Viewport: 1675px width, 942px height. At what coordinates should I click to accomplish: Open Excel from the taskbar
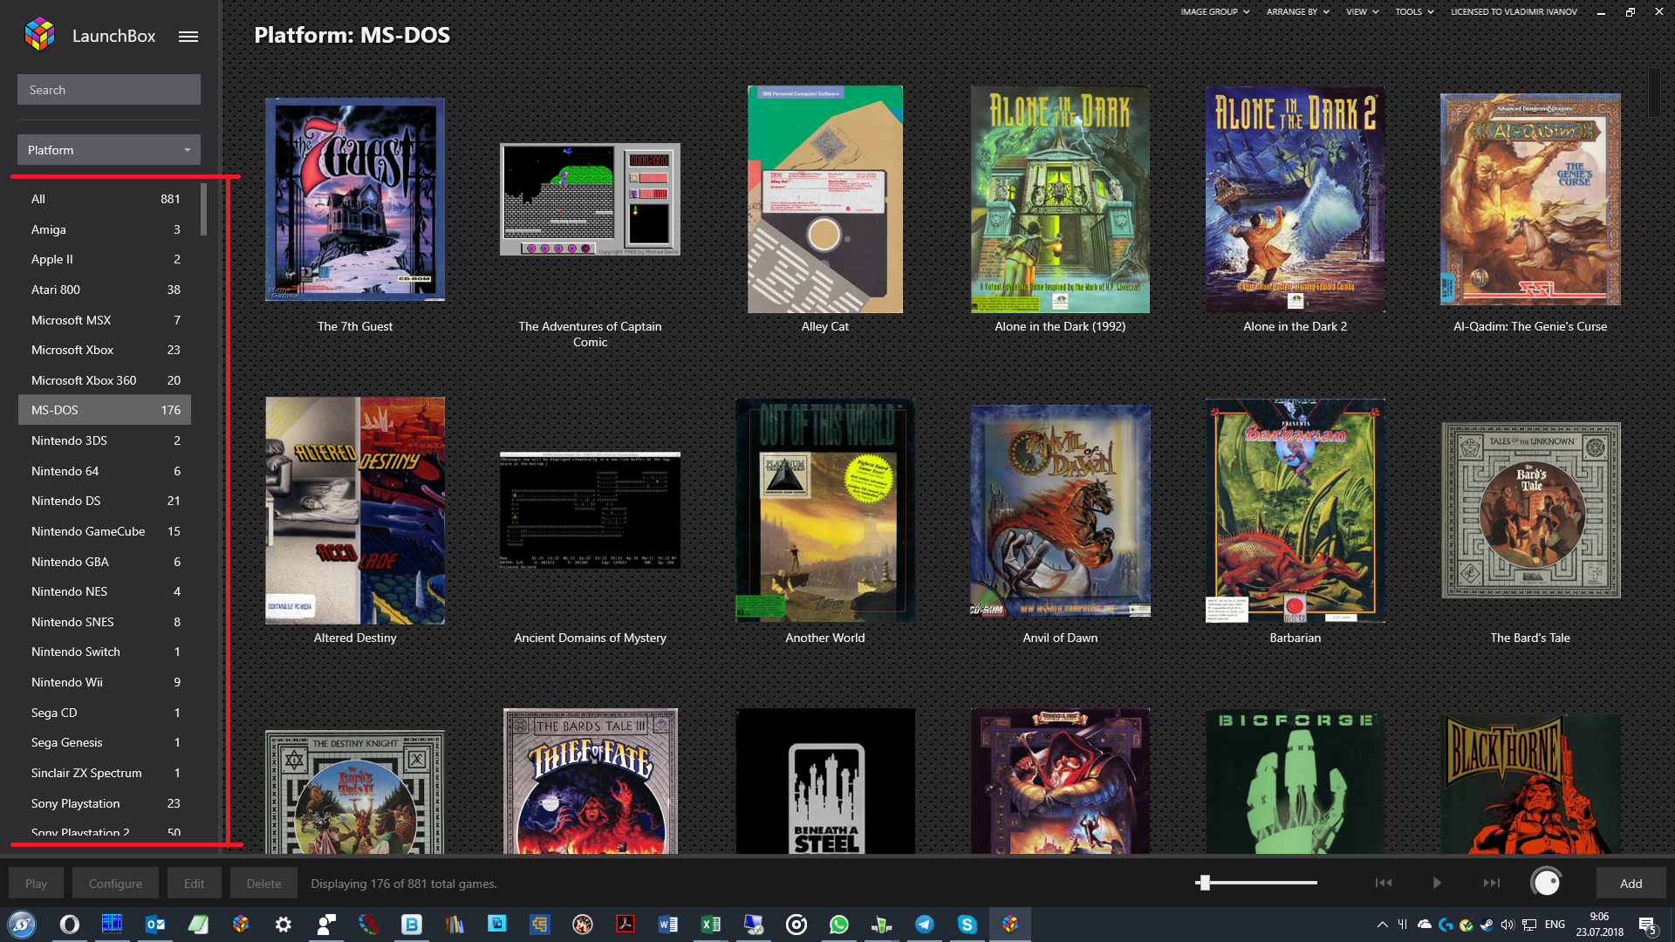click(x=711, y=925)
